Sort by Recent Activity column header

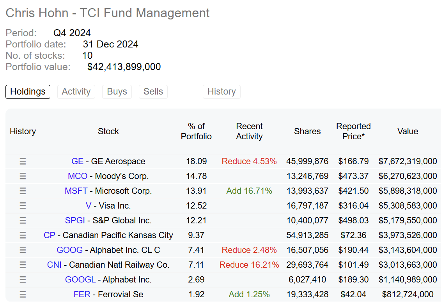point(249,132)
